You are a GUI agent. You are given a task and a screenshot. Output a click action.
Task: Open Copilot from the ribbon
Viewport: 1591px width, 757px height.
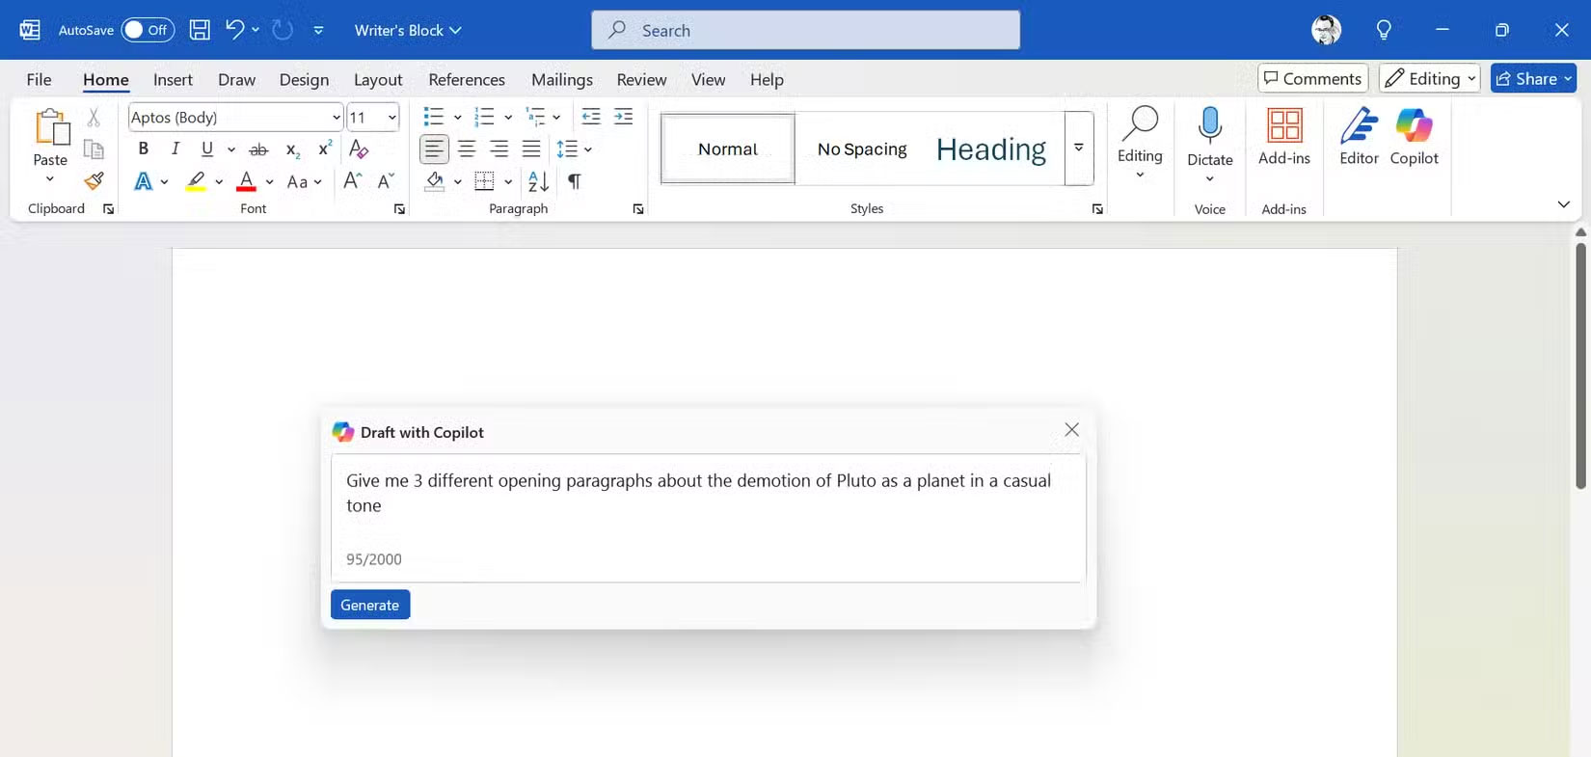[x=1414, y=137]
